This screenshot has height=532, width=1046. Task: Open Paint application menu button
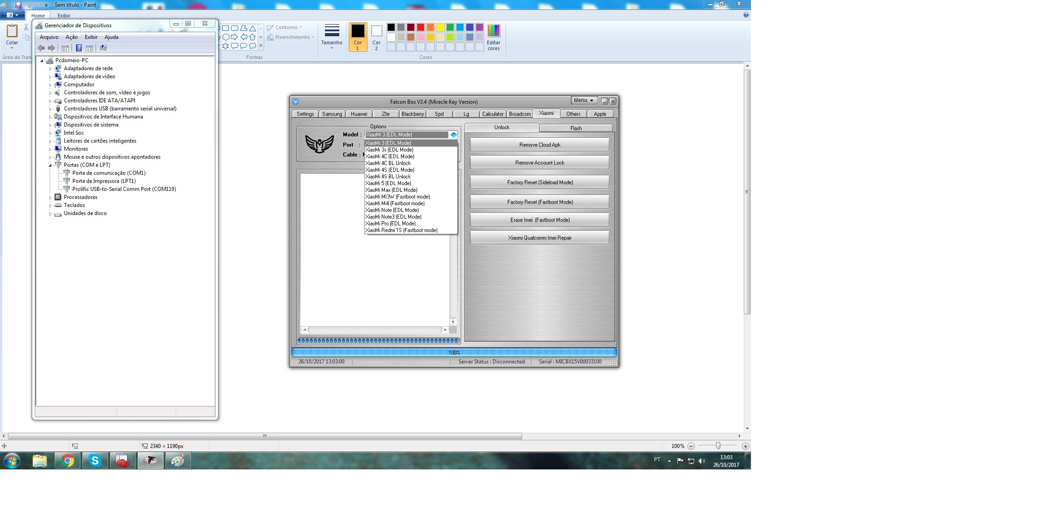[x=12, y=15]
